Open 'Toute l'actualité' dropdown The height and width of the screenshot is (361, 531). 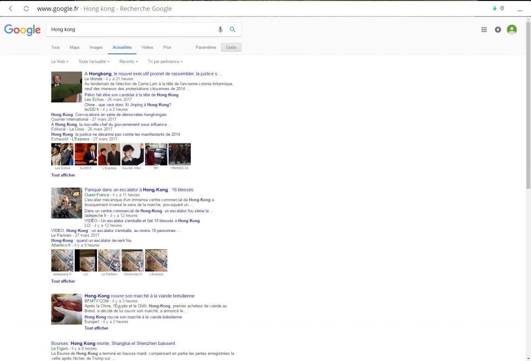[x=94, y=62]
